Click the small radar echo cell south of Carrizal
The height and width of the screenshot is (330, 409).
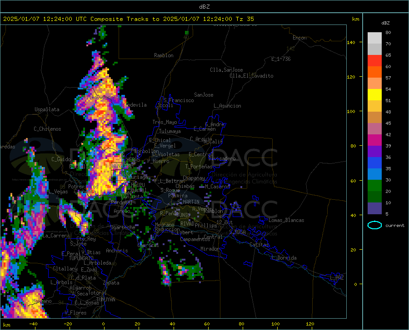pos(165,271)
